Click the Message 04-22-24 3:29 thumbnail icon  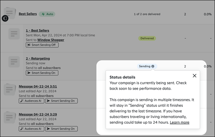10,118
